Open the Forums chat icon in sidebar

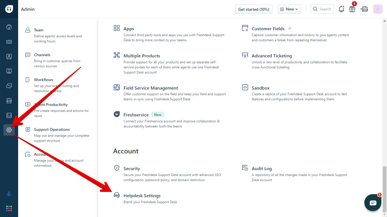click(x=9, y=86)
